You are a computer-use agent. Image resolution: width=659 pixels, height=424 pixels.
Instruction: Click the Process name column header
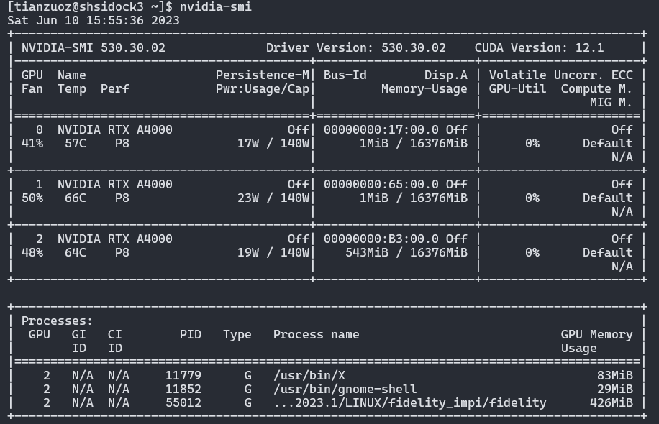317,335
